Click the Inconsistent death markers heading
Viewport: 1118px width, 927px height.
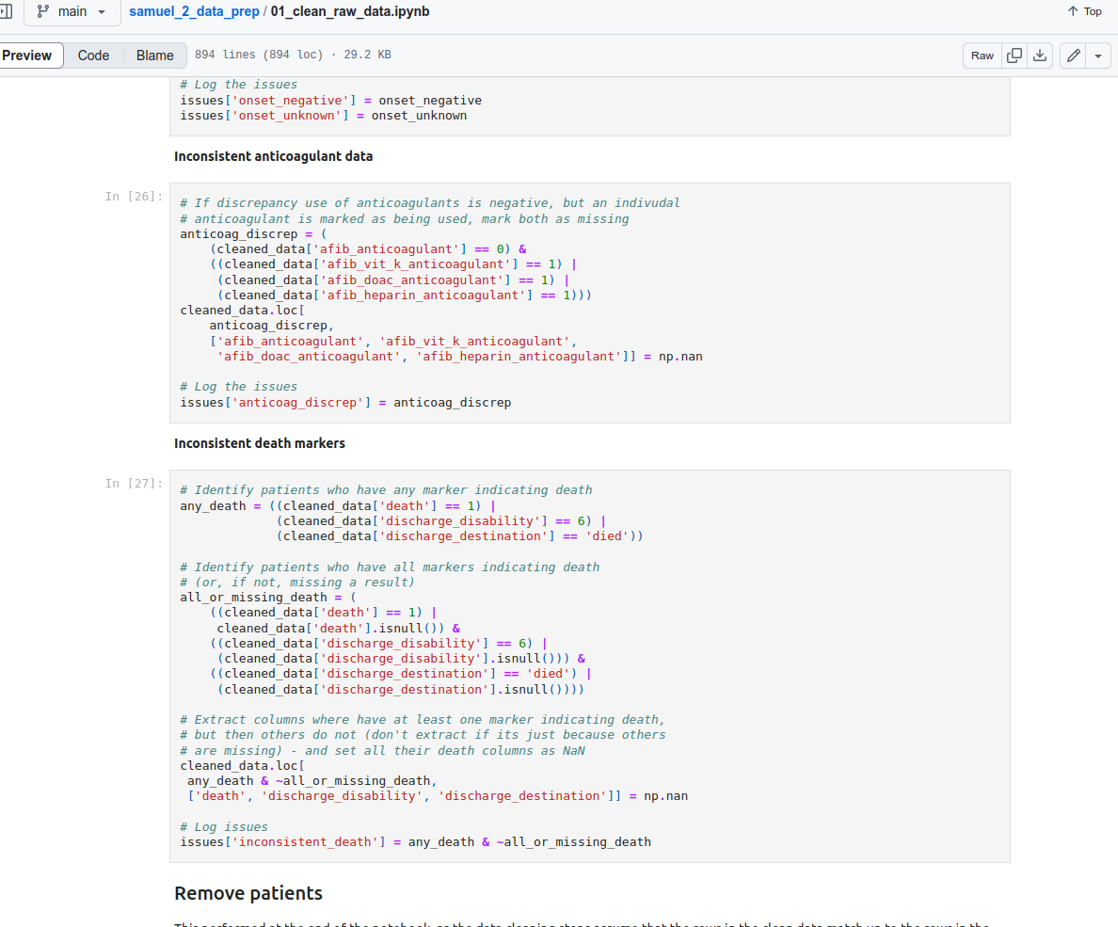260,443
